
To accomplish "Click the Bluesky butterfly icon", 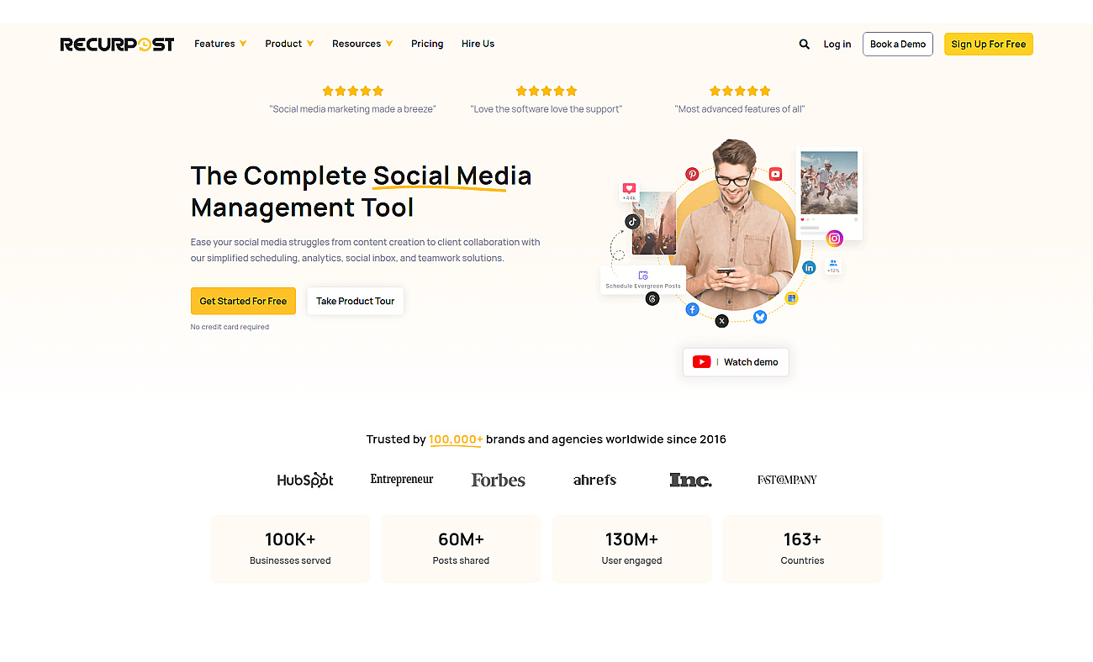I will tap(760, 317).
